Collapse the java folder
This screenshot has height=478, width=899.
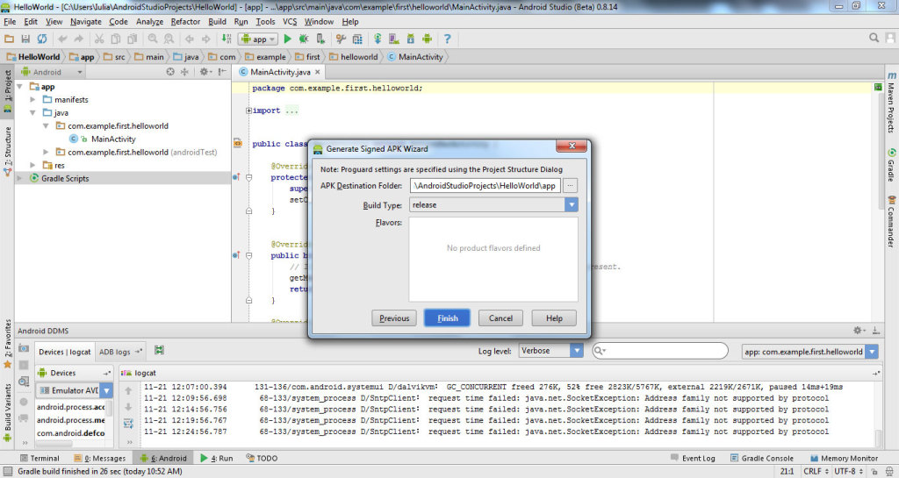[32, 113]
